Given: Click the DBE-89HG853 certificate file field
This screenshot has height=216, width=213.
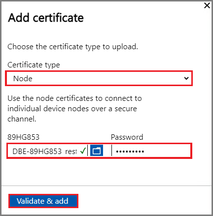Looking at the screenshot, I should point(47,151).
